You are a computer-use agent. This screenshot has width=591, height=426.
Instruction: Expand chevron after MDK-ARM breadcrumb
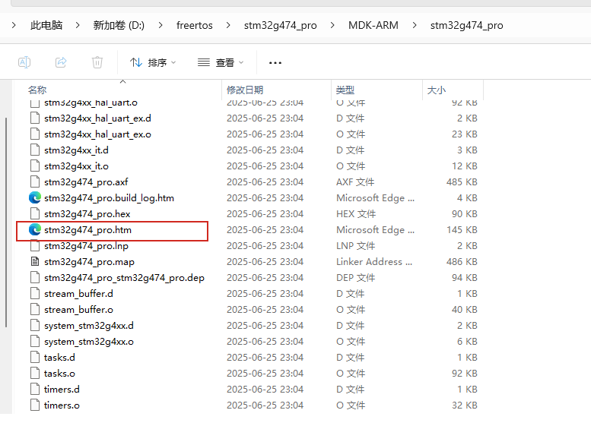(x=415, y=25)
